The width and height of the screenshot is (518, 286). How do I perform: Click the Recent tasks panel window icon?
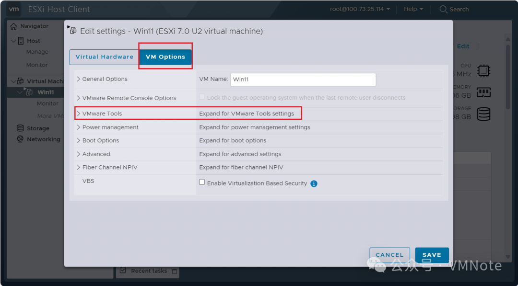click(x=175, y=272)
